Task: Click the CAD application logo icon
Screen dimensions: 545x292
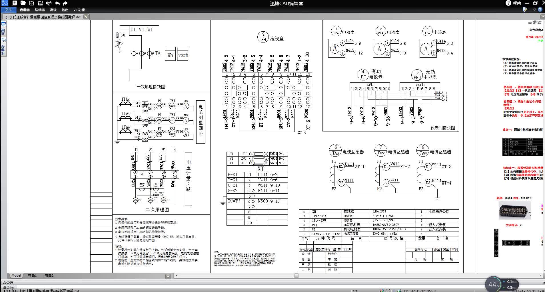Action: 5,3
